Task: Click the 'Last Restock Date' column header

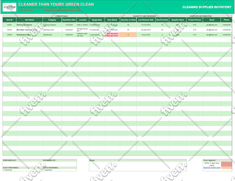Action: 146,20
